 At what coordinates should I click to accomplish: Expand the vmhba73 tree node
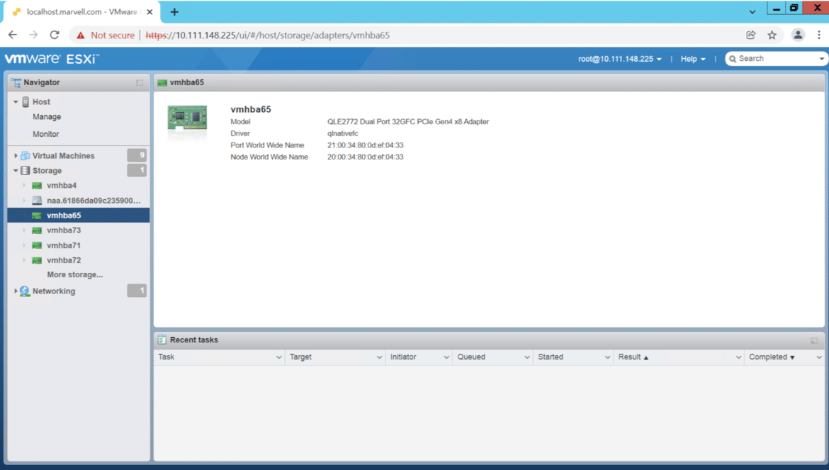[x=24, y=230]
